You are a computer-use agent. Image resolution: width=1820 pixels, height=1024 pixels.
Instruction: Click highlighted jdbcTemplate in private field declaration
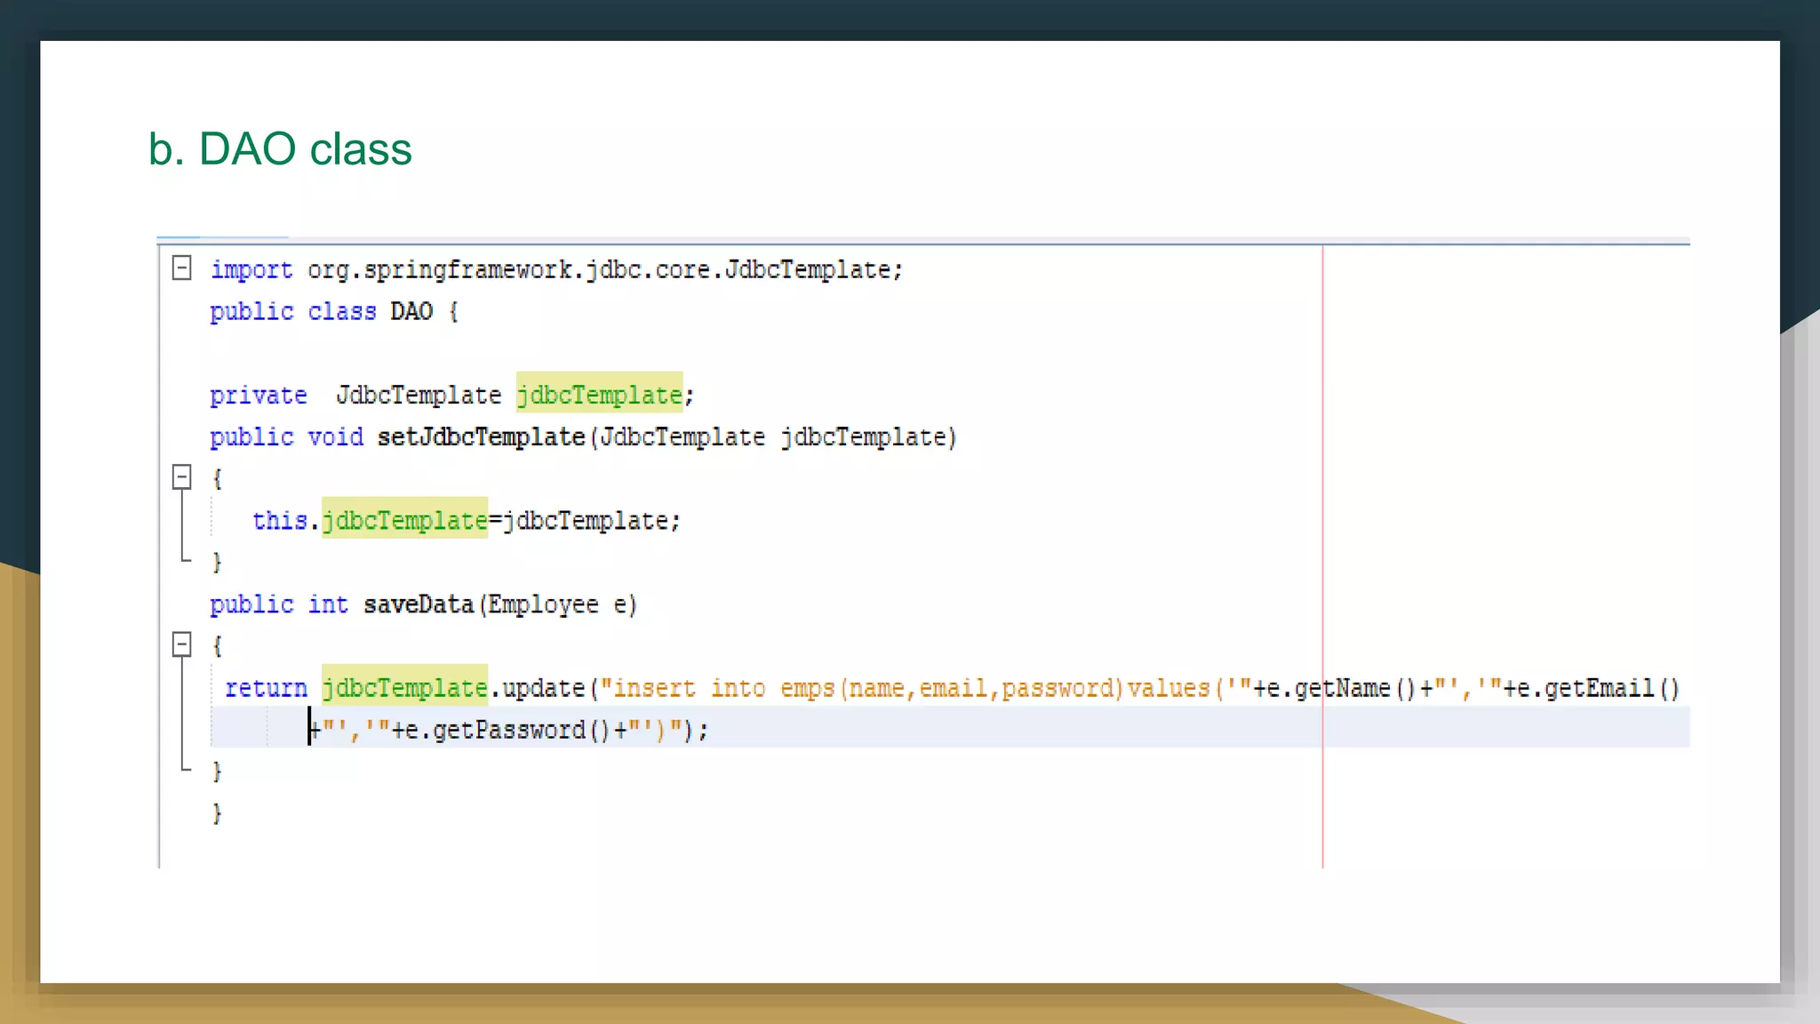pos(599,395)
